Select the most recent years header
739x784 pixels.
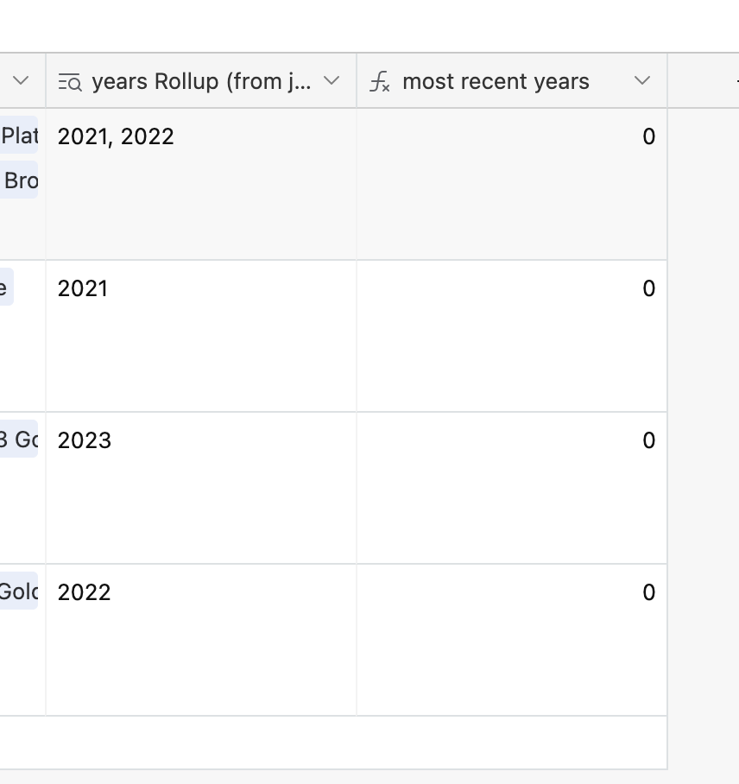coord(512,80)
